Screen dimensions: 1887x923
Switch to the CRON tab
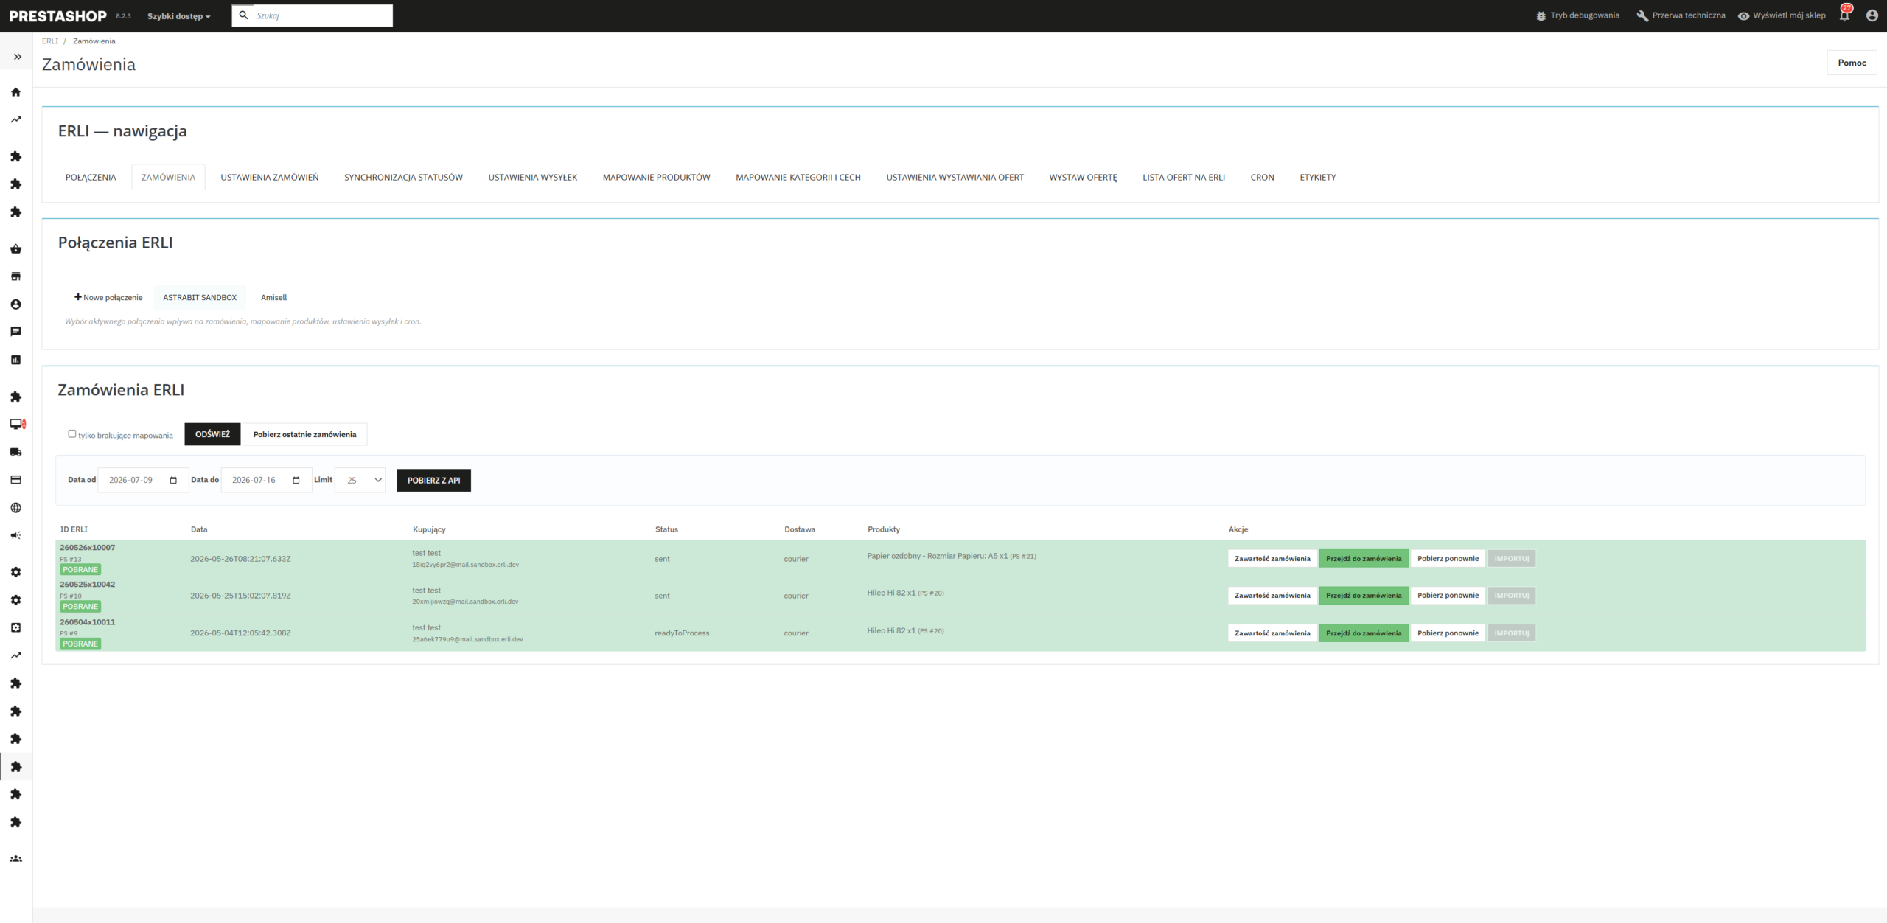coord(1263,178)
